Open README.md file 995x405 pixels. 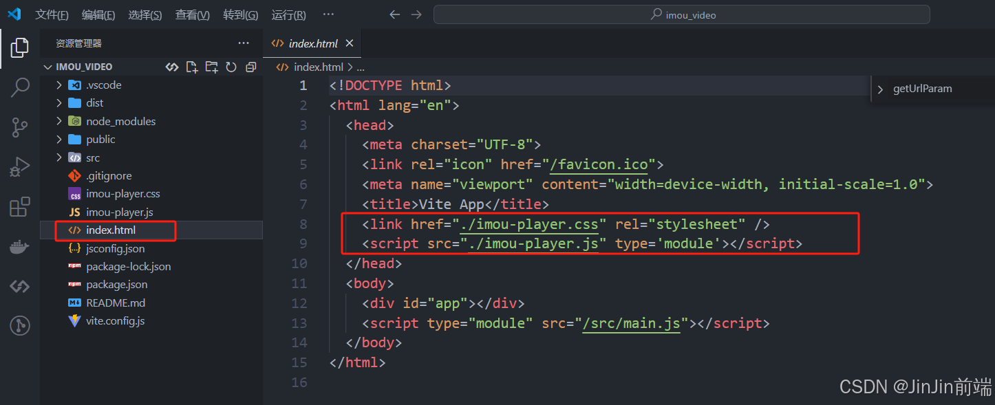(116, 303)
